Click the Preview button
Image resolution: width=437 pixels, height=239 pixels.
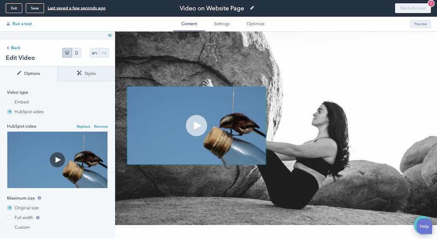pyautogui.click(x=420, y=24)
